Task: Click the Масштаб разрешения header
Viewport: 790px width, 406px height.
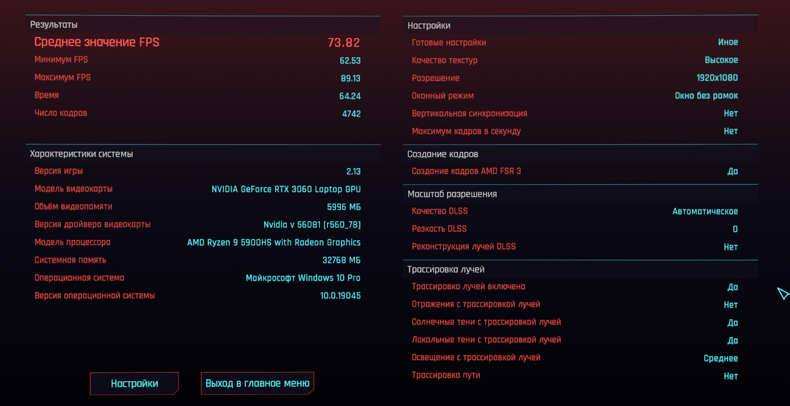Action: [x=452, y=194]
